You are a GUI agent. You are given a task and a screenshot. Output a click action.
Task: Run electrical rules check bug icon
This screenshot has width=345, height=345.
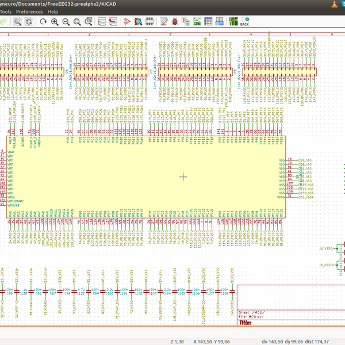173,22
